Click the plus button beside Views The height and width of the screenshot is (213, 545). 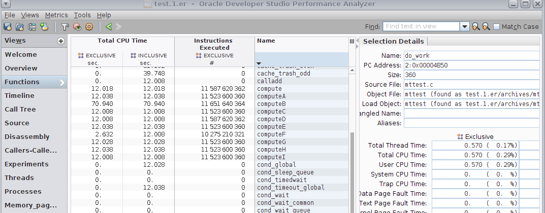[x=61, y=41]
